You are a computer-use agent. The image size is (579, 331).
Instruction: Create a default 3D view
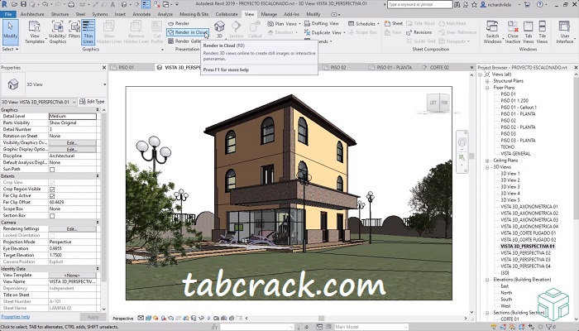[x=219, y=30]
